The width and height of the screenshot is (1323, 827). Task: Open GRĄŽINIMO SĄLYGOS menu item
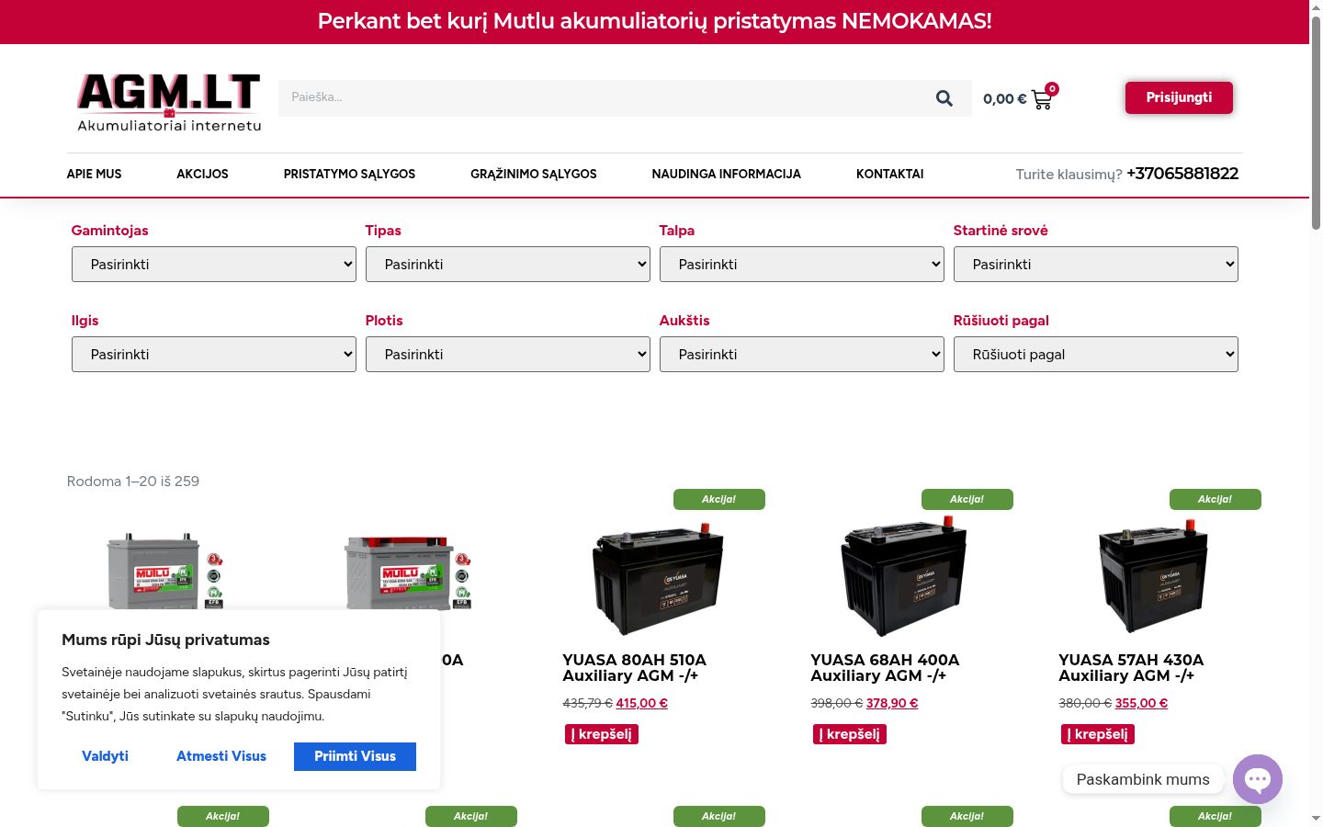534,174
